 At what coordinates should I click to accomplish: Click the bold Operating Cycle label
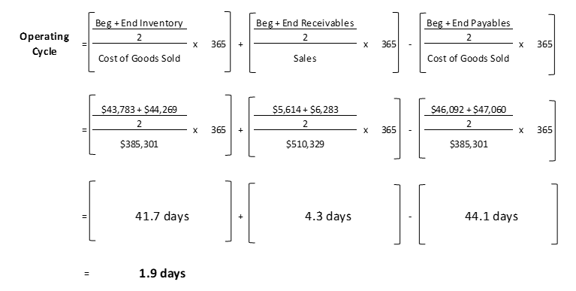(44, 44)
